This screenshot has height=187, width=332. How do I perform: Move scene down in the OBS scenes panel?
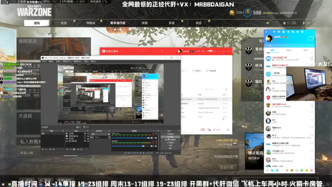pos(54,150)
